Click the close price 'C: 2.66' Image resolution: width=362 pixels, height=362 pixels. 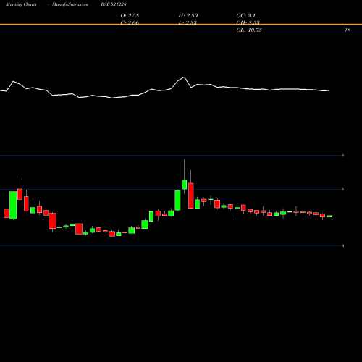pyautogui.click(x=130, y=22)
